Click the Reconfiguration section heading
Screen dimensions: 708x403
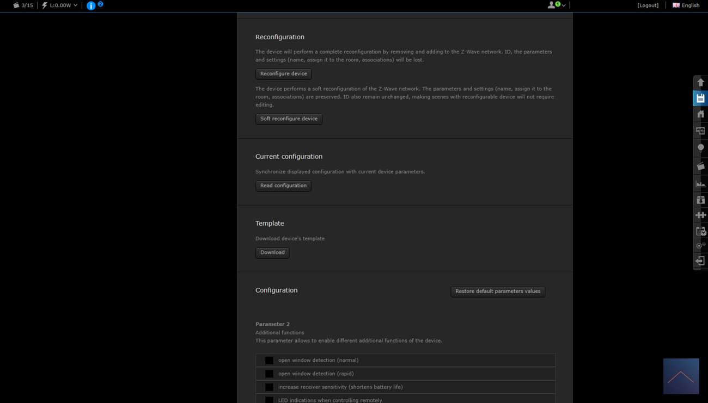tap(280, 37)
